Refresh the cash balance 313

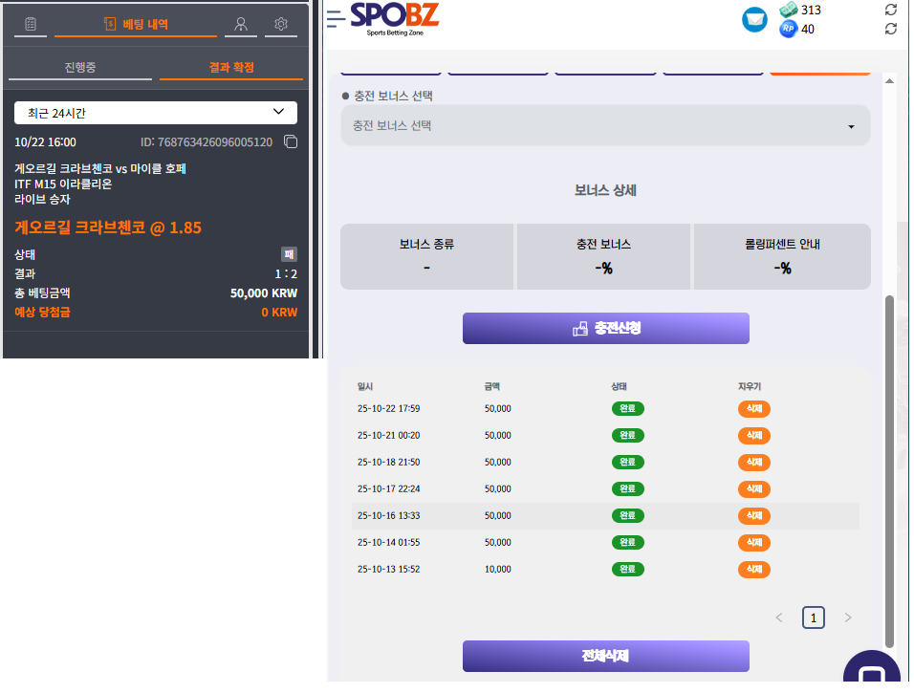pyautogui.click(x=891, y=10)
